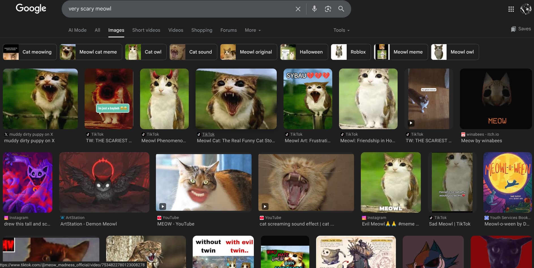This screenshot has width=534, height=268.
Task: Switch to the Short videos tab
Action: [x=146, y=30]
